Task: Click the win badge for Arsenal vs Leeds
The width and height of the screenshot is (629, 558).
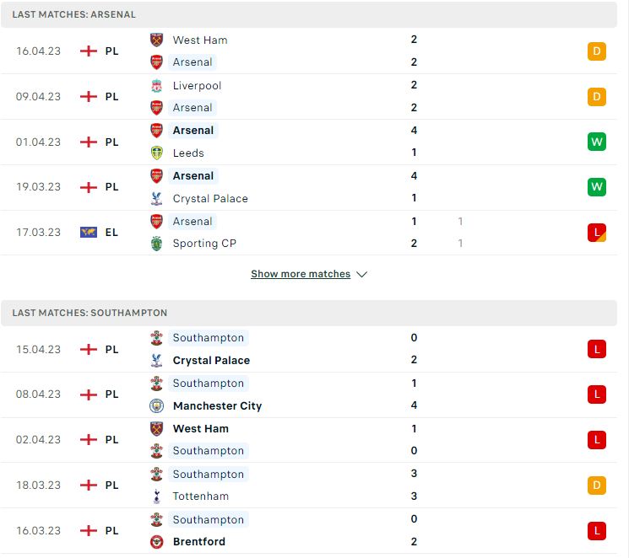Action: coord(597,142)
